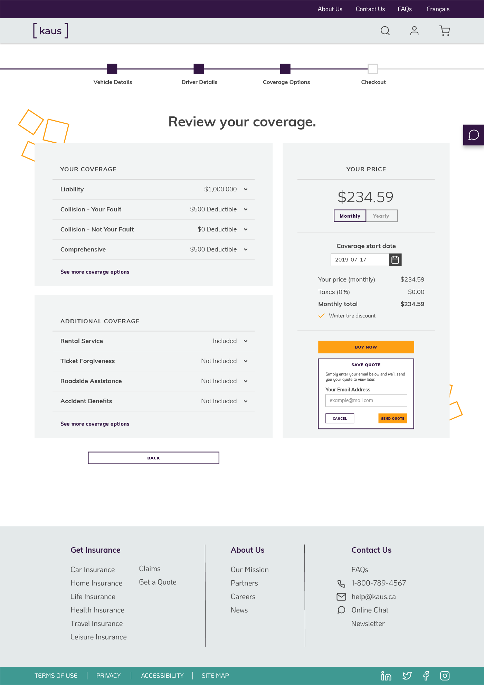Click the Checkout step marker
The width and height of the screenshot is (484, 685).
click(373, 69)
